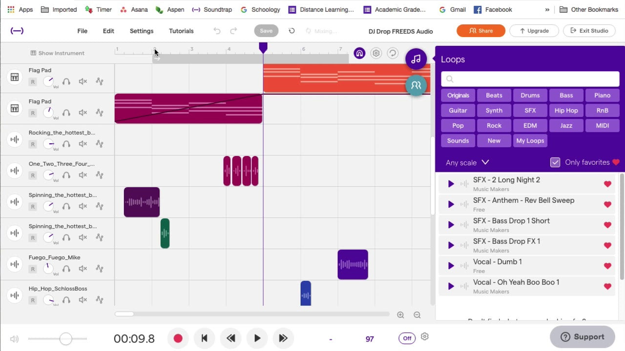Preview the SFX - Bass Drop 1 Short loop
Screen dimensions: 625x351
coord(451,225)
